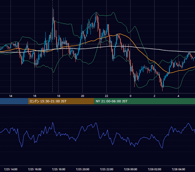Click the 7/26 02:00 time label
Screen dimensions: 195x172
[x=155, y=169]
